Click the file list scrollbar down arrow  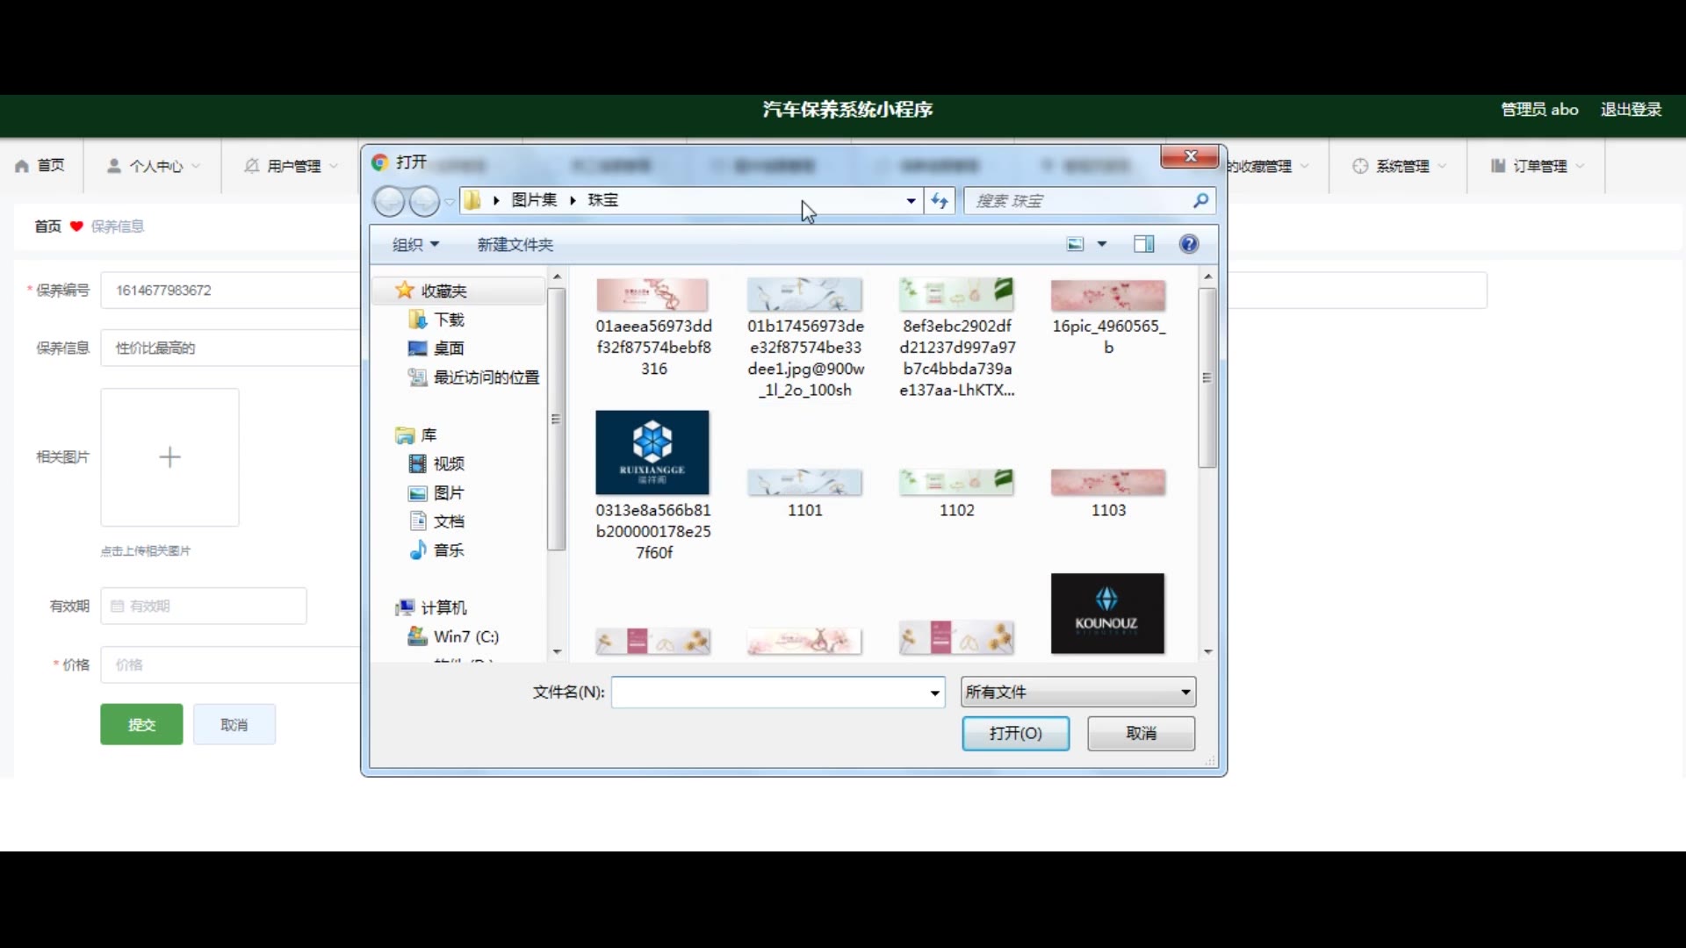click(x=1208, y=651)
